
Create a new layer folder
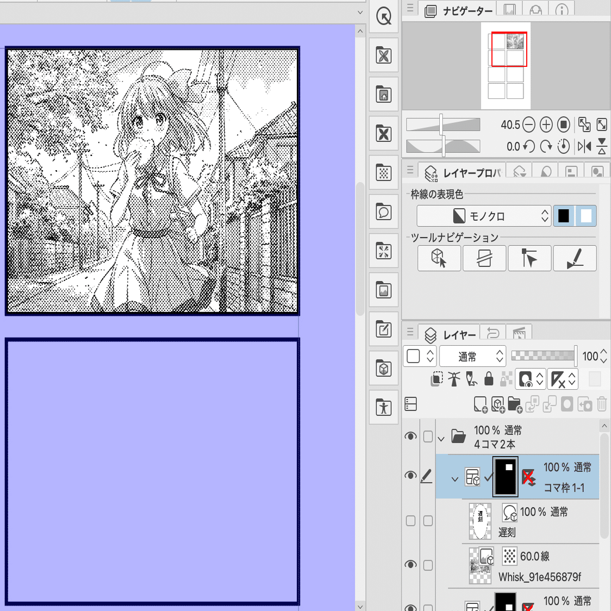pyautogui.click(x=515, y=404)
